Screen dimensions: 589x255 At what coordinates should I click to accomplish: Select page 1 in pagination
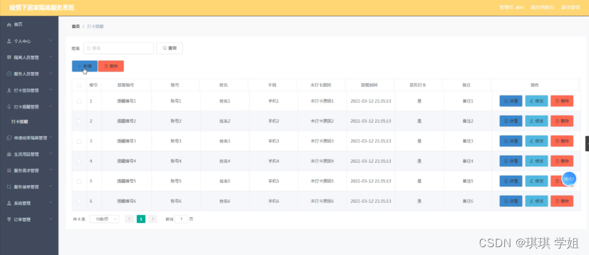141,219
